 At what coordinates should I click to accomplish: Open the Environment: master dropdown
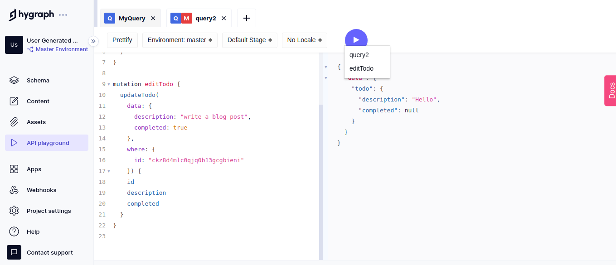[180, 40]
